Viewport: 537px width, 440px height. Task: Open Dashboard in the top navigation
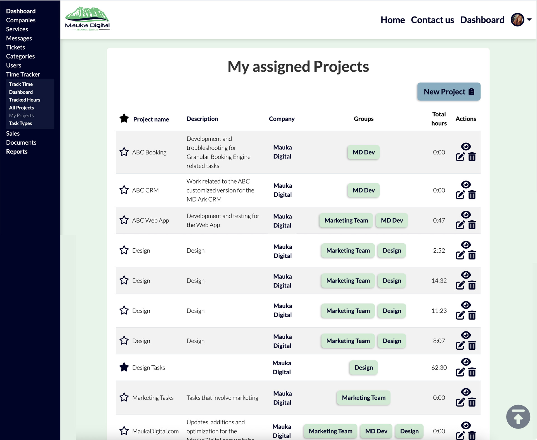point(482,20)
